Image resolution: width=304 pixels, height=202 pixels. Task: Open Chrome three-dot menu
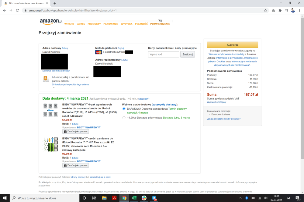tap(299, 10)
